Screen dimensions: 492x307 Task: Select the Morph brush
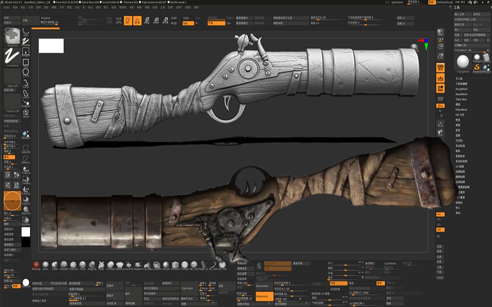[x=165, y=265]
